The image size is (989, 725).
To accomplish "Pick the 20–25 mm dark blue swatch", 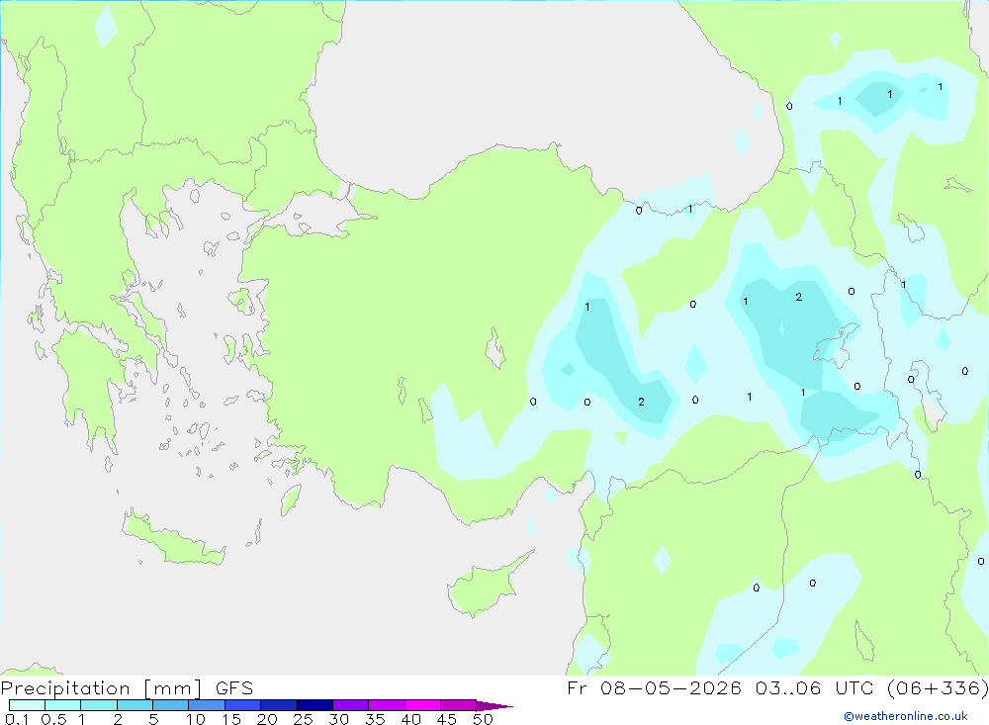I will click(x=278, y=705).
